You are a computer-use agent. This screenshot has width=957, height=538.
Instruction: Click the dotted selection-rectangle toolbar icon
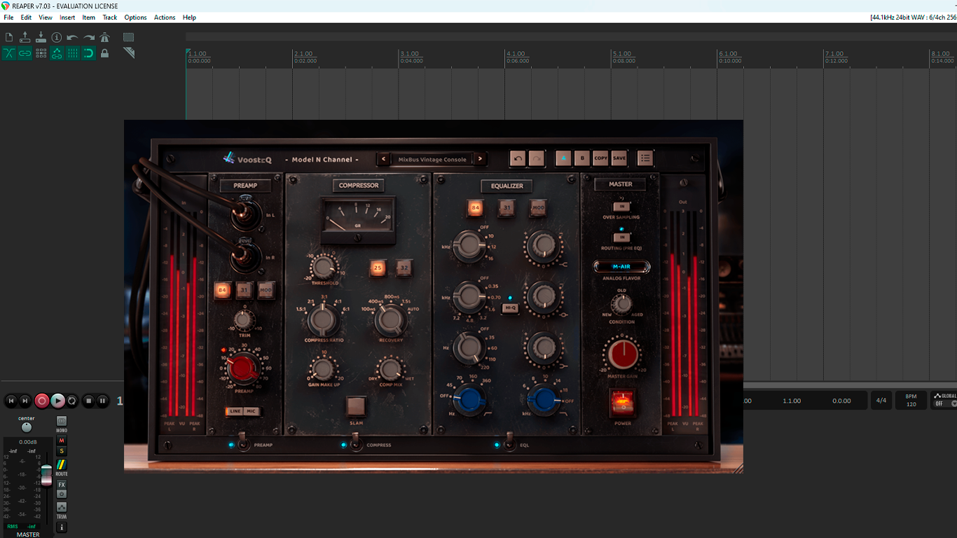pos(129,37)
